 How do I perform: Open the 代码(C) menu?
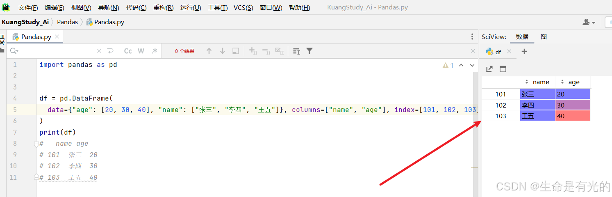pos(136,8)
